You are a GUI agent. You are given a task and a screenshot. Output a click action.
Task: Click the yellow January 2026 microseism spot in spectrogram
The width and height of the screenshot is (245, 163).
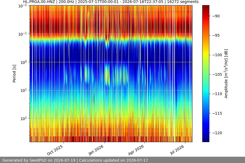[x=107, y=76]
